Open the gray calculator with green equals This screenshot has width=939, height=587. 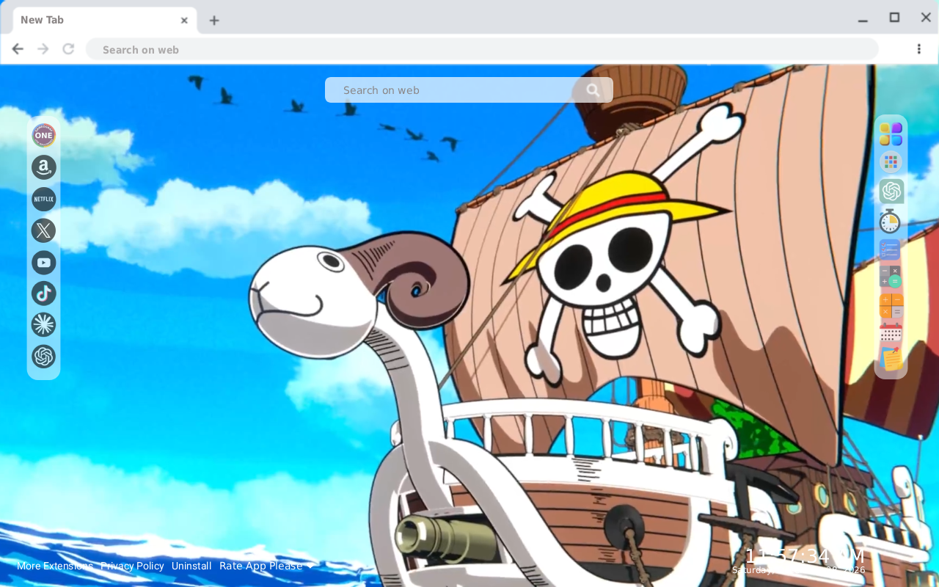(890, 276)
